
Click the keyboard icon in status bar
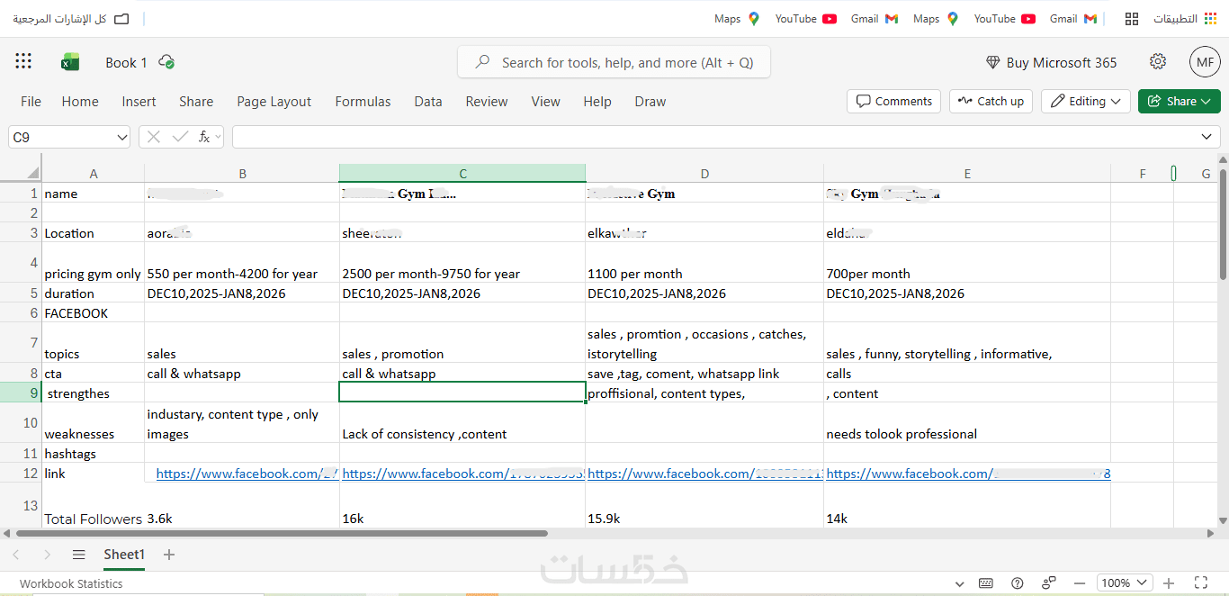[x=986, y=582]
